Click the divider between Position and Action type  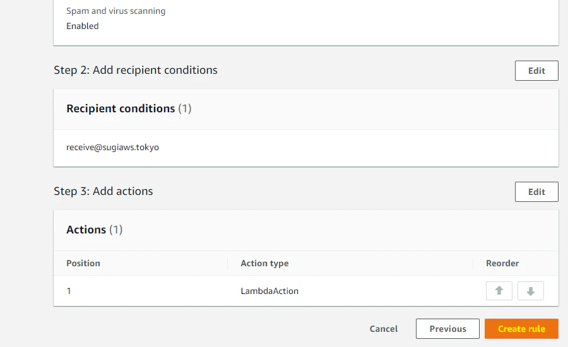tap(227, 263)
